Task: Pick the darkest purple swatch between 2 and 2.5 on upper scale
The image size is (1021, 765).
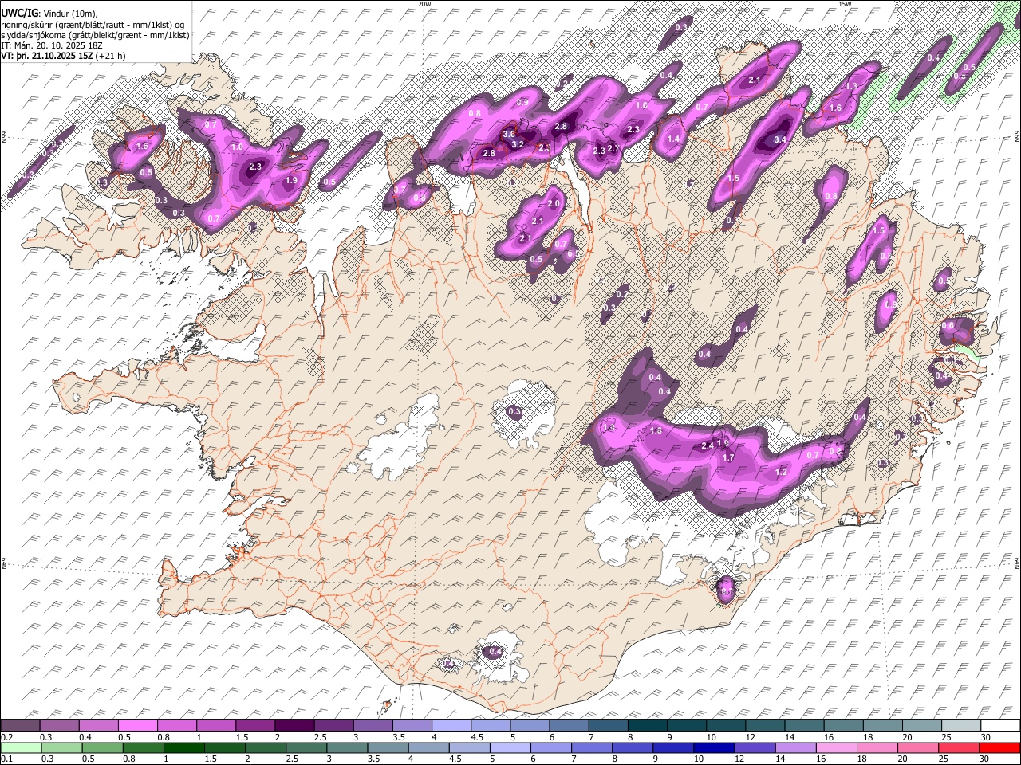Action: (294, 726)
